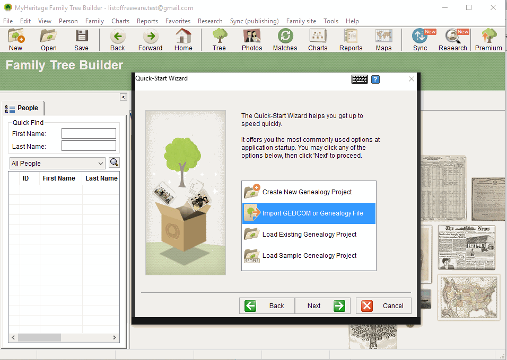Open the Photos toolbar icon
This screenshot has width=507, height=360.
252,39
